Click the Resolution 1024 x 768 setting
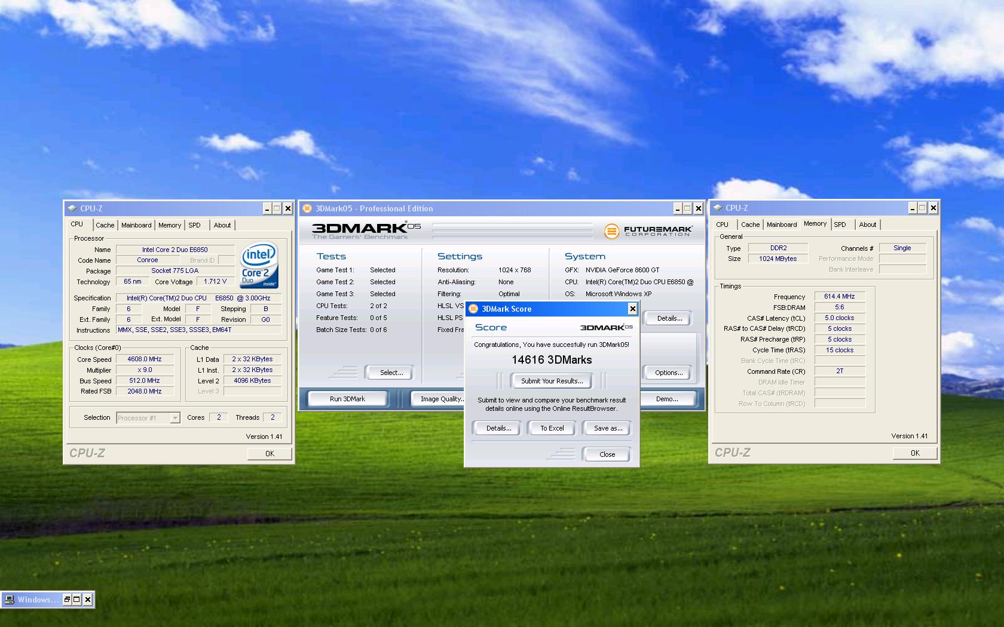Viewport: 1004px width, 627px height. 515,271
